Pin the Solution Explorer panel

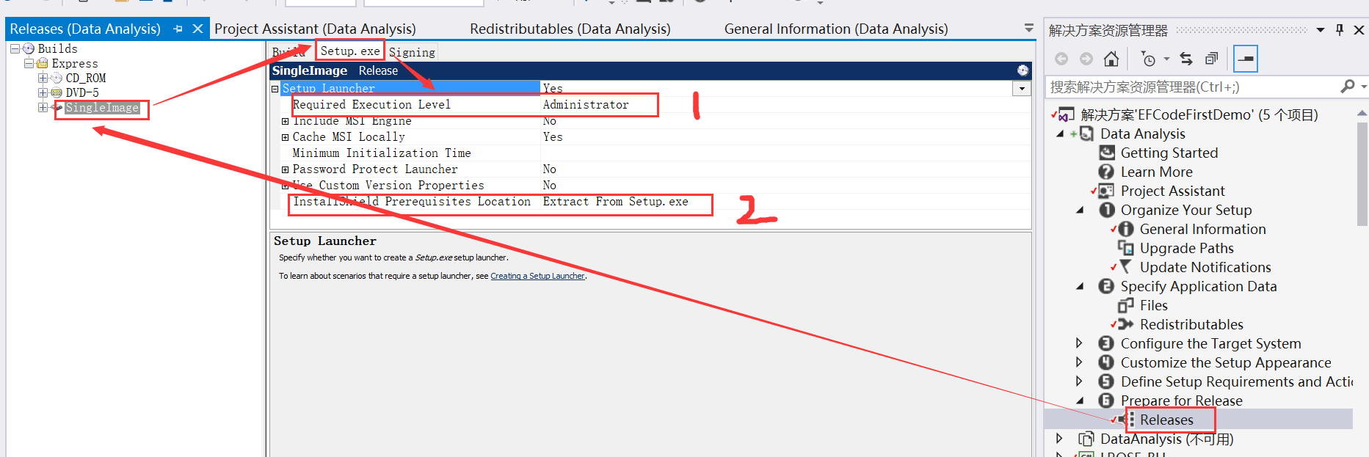(1340, 30)
